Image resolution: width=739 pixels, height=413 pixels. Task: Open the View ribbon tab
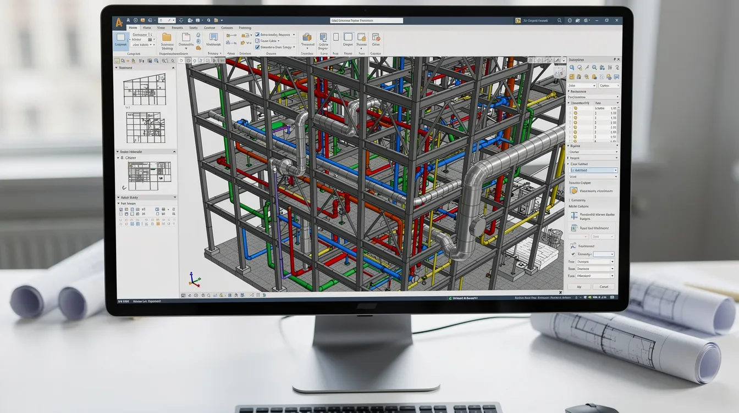161,27
